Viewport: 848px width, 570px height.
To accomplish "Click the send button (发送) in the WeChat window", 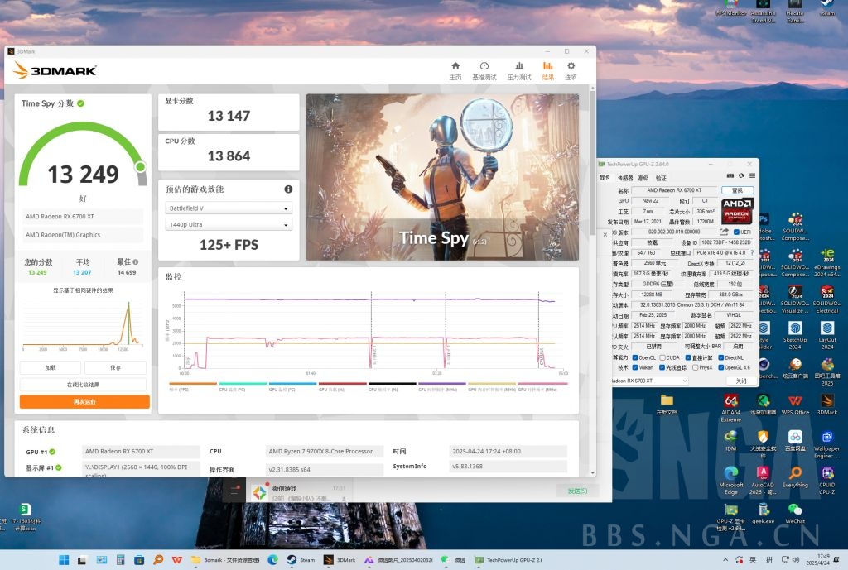I will click(x=577, y=491).
